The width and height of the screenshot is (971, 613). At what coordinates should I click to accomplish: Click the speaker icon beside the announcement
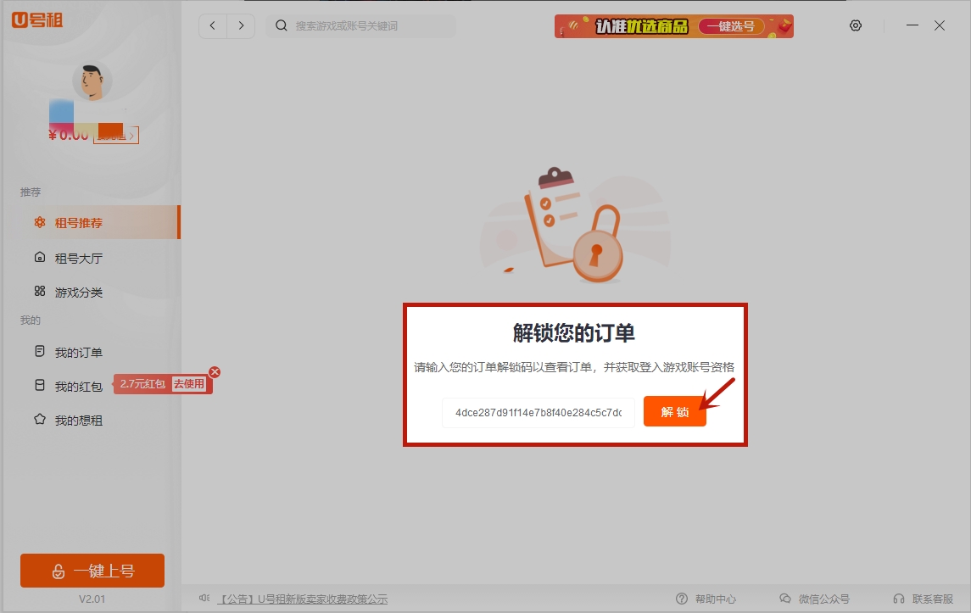[204, 596]
